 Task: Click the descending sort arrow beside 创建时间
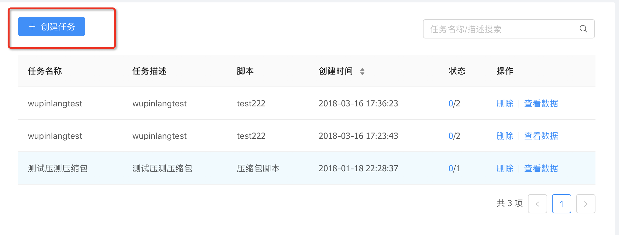click(x=362, y=74)
